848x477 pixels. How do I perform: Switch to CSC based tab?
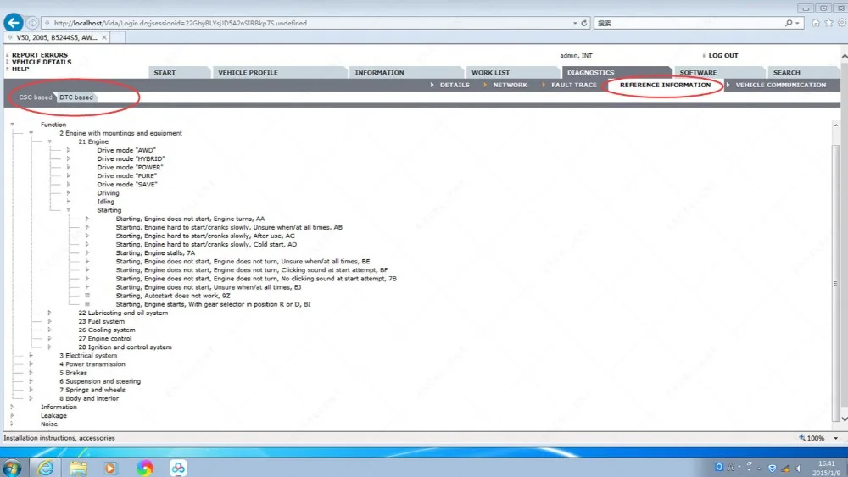point(35,97)
